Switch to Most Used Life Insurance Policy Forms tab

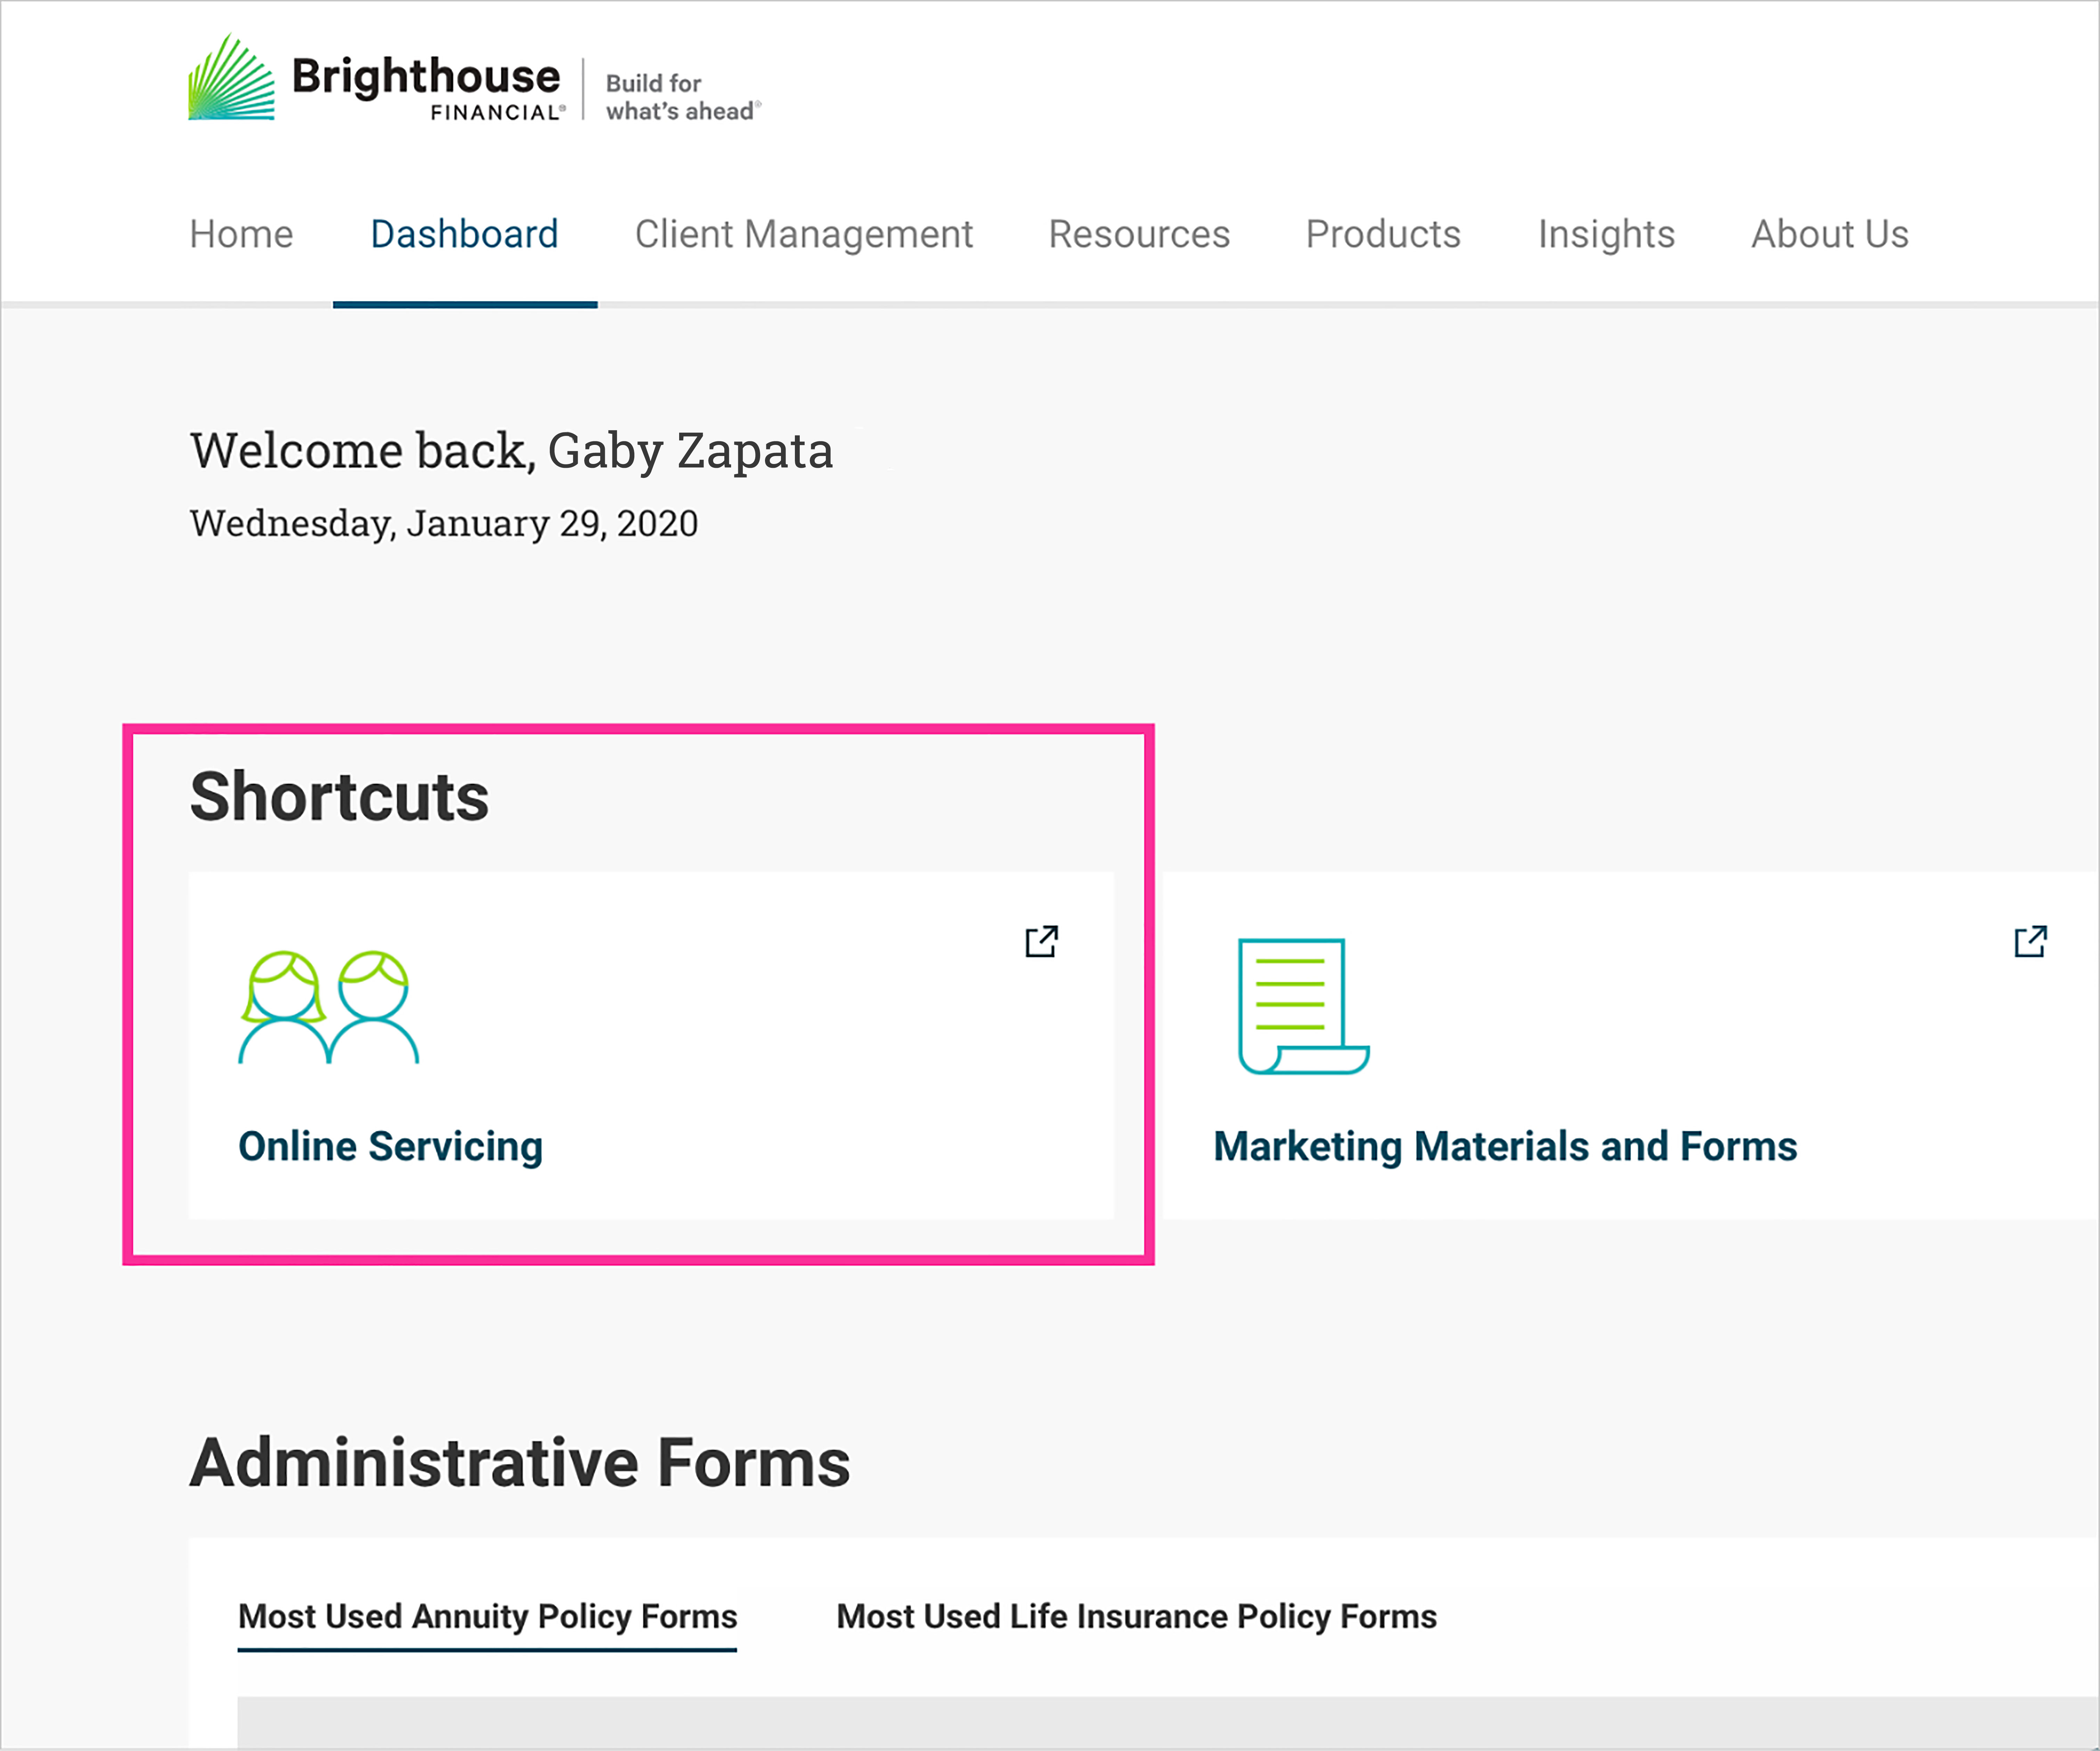[1136, 1616]
